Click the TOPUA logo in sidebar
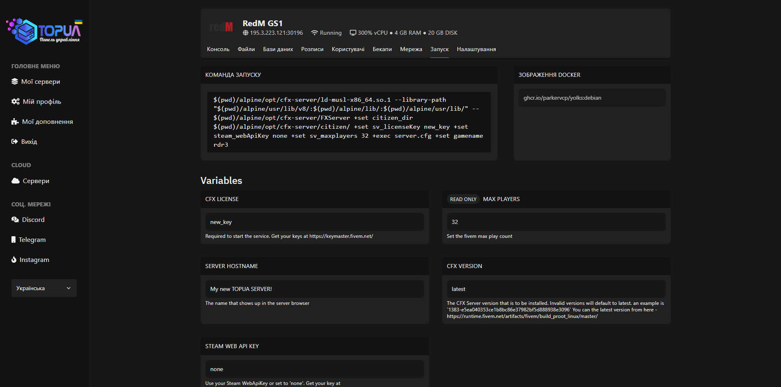This screenshot has width=781, height=387. point(44,31)
